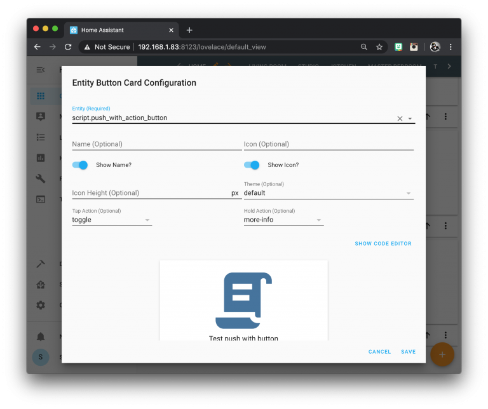The height and width of the screenshot is (409, 488).
Task: Click the reload page icon
Action: 68,47
